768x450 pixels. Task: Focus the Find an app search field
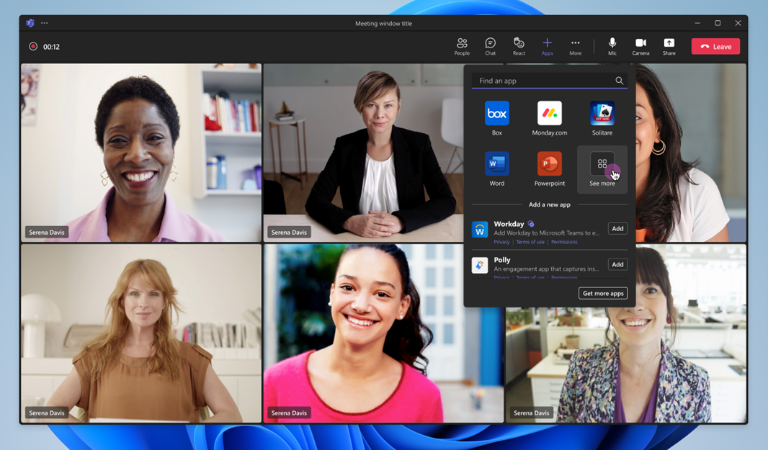550,81
